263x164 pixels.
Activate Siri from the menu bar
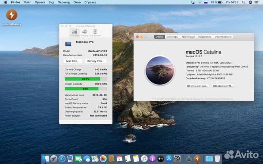[251, 2]
